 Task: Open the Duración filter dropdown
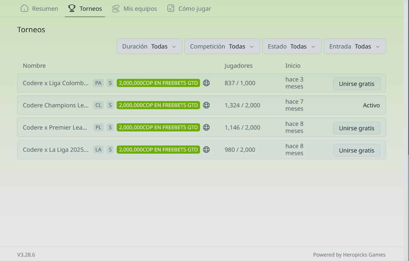pos(149,46)
